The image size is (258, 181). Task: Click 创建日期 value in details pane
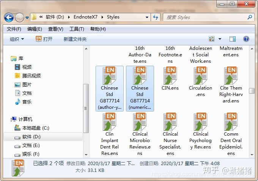pos(190,163)
